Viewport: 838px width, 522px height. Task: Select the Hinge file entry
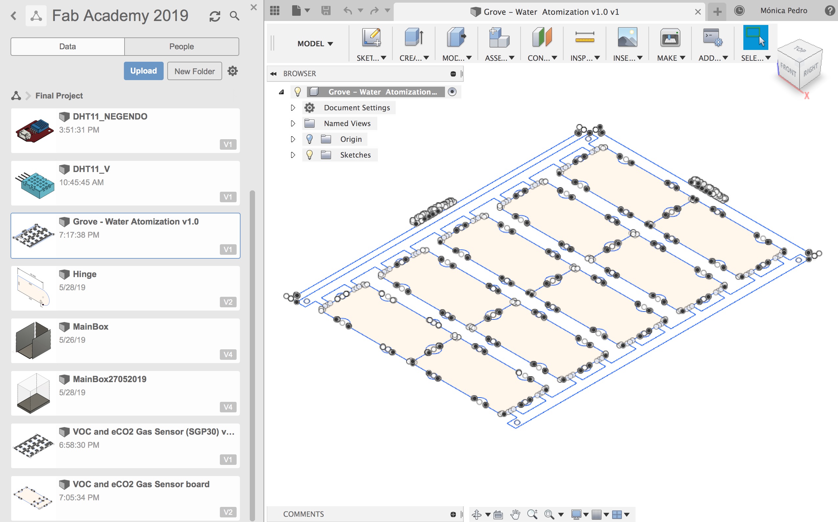point(126,288)
